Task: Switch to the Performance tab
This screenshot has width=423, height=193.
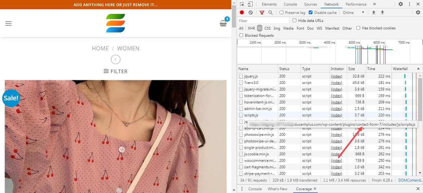Action: point(356,4)
